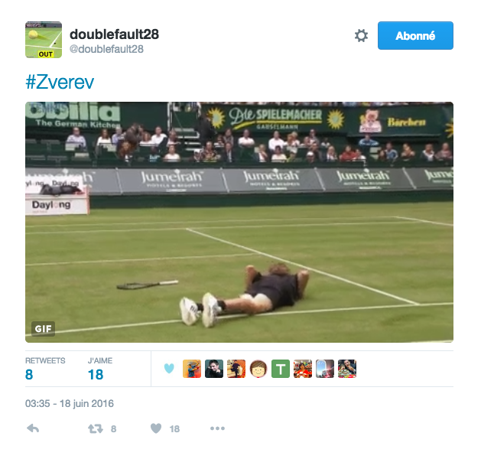Click the reply arrow icon
Viewport: 481px width, 459px height.
click(33, 428)
